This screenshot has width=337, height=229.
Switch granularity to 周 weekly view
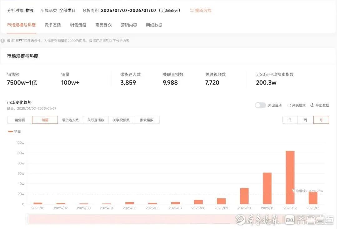305,119
